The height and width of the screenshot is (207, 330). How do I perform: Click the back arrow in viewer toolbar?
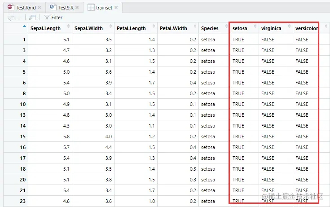[x=11, y=18]
